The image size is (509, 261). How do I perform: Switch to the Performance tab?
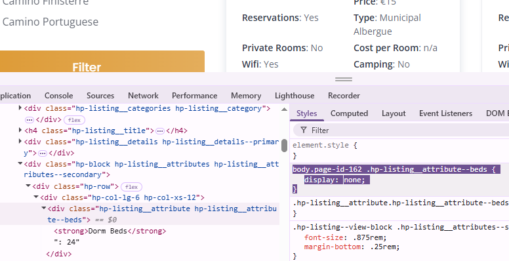pyautogui.click(x=194, y=96)
